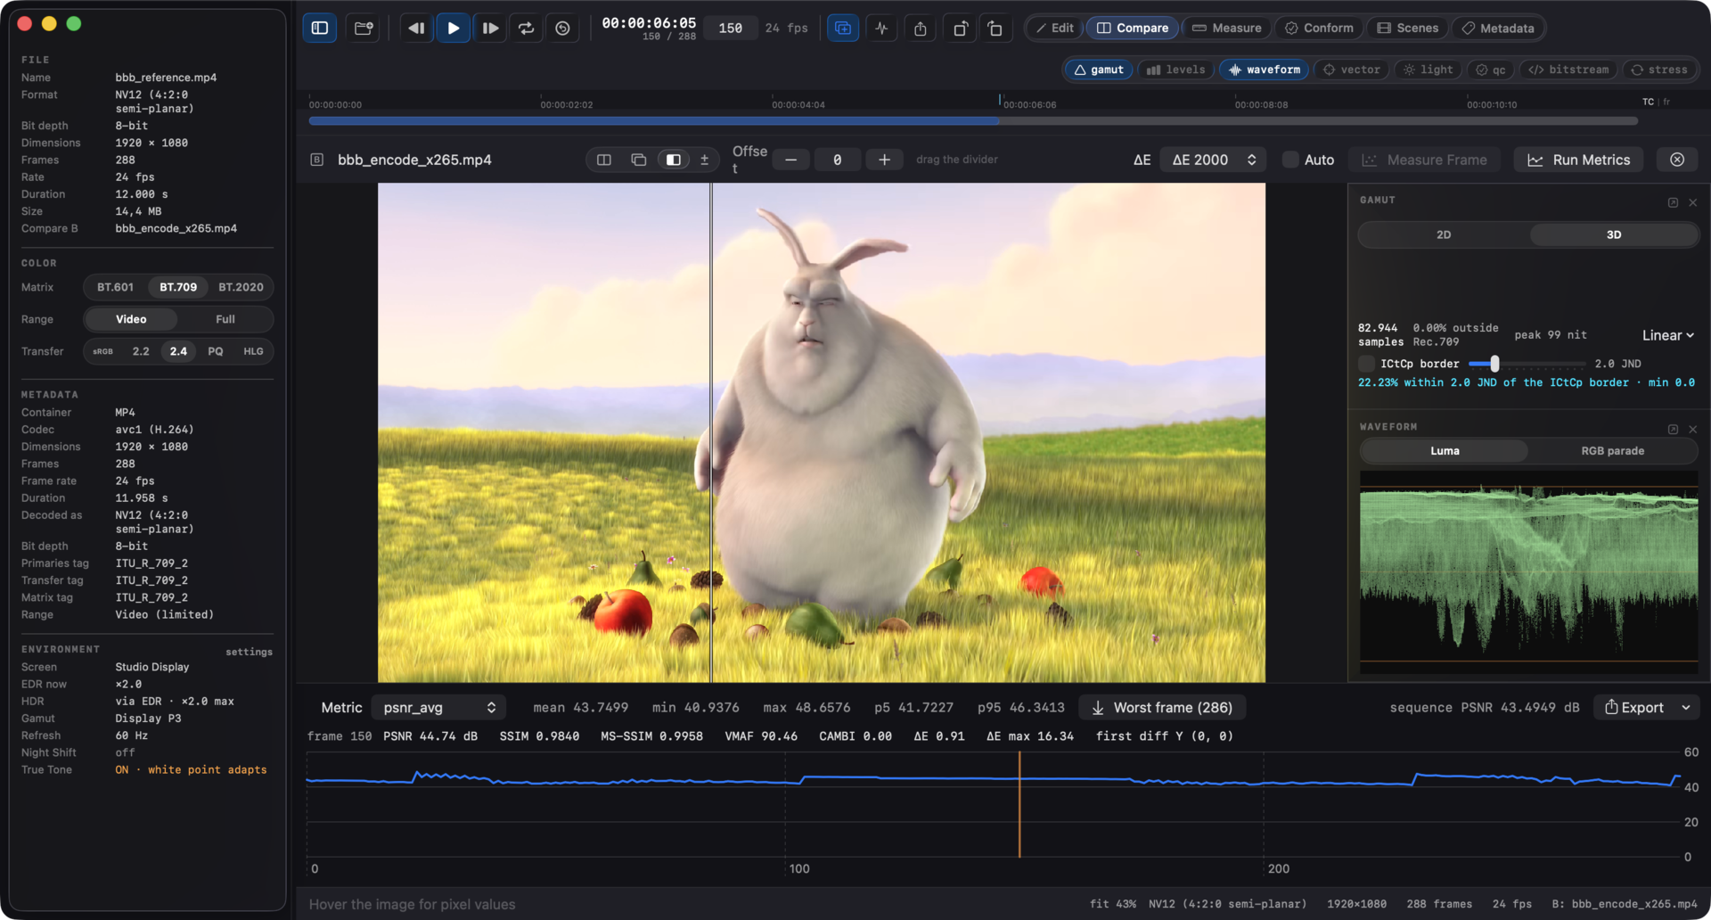Image resolution: width=1711 pixels, height=920 pixels.
Task: Toggle the stress scope chip
Action: click(x=1659, y=70)
